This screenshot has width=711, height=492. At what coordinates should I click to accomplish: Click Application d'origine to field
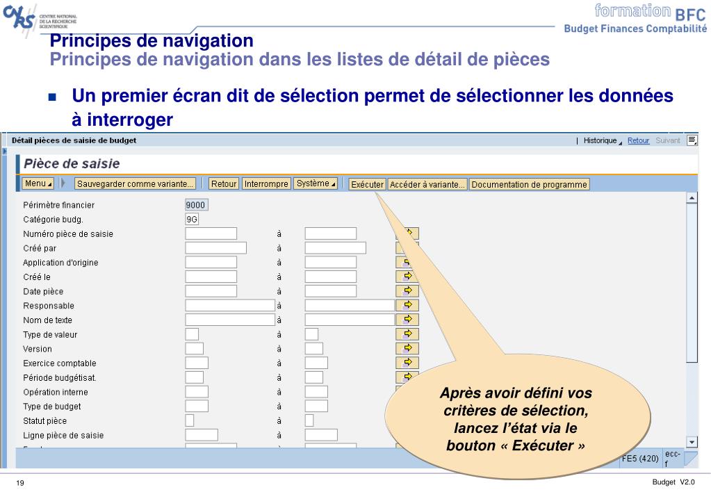click(331, 262)
